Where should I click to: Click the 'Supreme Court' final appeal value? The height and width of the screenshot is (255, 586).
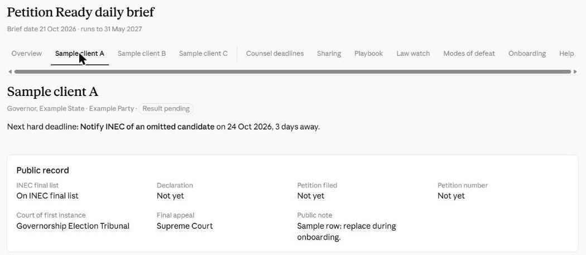point(185,226)
